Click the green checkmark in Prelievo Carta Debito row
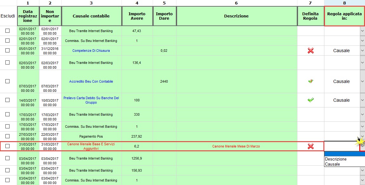 click(x=310, y=100)
